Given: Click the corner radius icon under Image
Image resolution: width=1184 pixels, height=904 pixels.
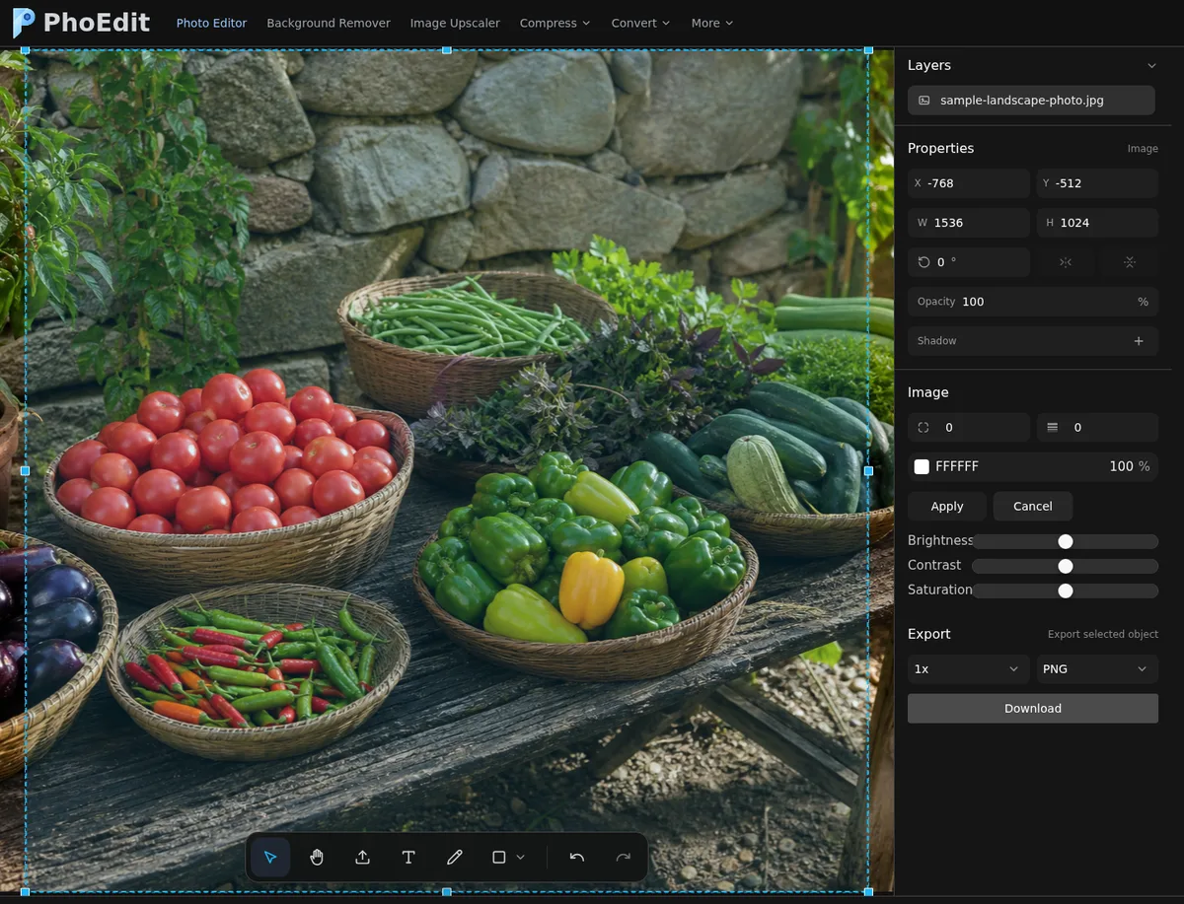Looking at the screenshot, I should pyautogui.click(x=924, y=428).
